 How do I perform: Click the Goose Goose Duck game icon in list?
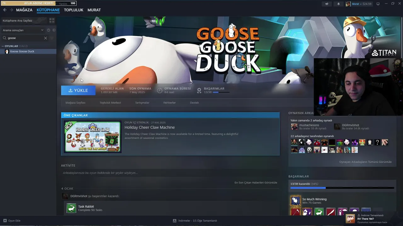(7, 51)
